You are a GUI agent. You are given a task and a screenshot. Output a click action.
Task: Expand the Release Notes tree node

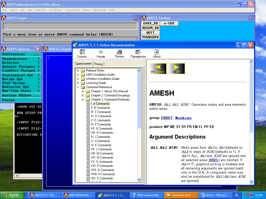(78, 70)
